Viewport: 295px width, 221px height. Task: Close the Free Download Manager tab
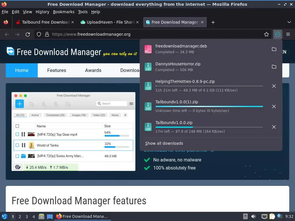click(x=202, y=22)
